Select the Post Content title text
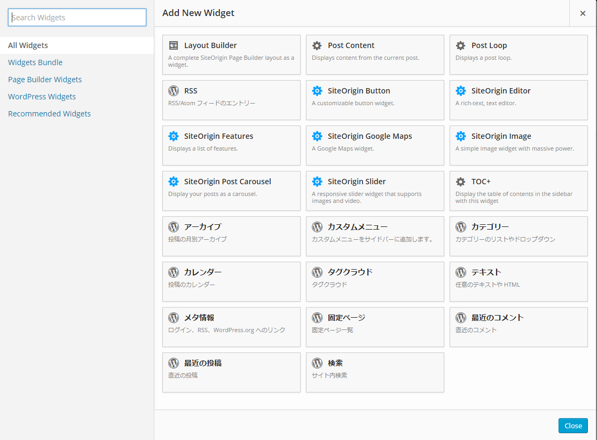Viewport: 597px width, 440px height. [x=351, y=46]
